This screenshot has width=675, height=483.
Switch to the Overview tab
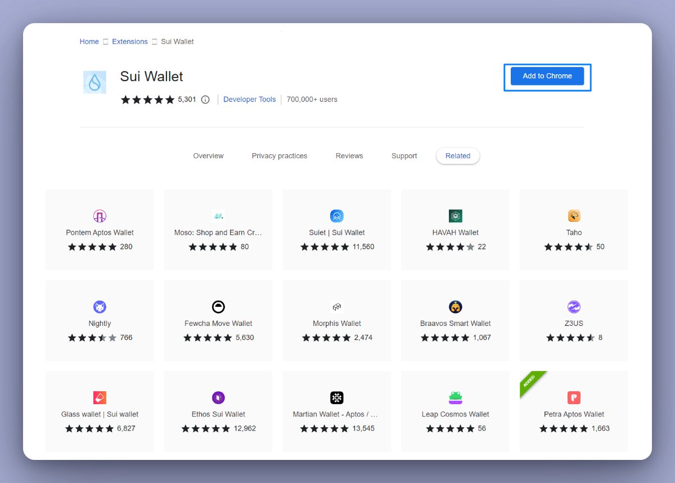[208, 156]
